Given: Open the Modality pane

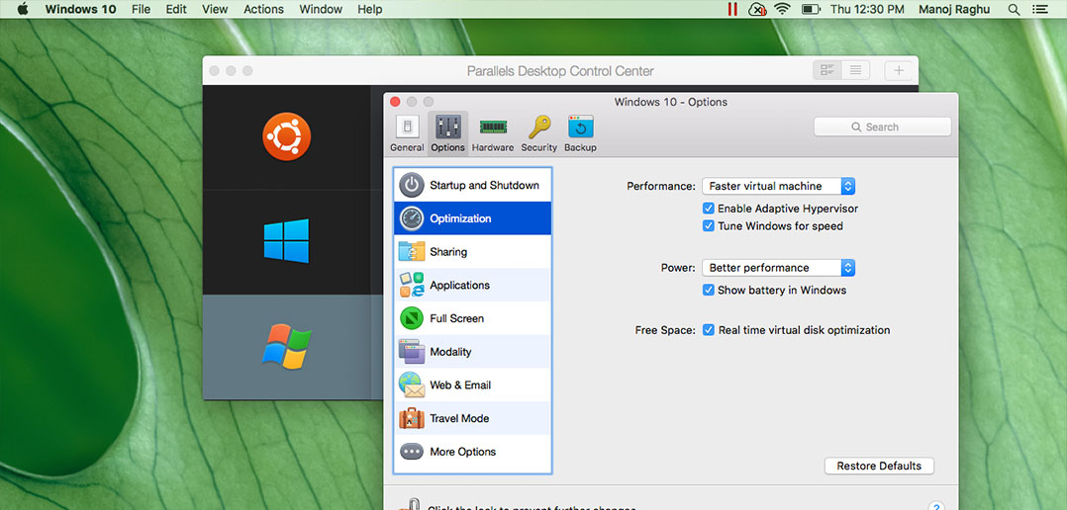Looking at the screenshot, I should click(473, 351).
